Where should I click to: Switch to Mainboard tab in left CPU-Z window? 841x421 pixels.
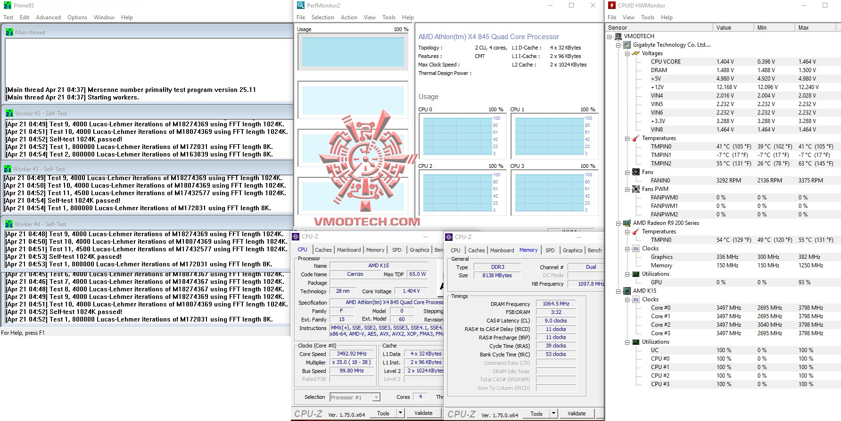click(x=349, y=250)
